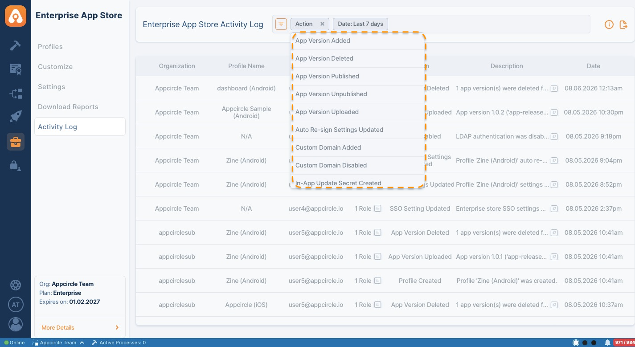Open the organization settings gear icon
635x347 pixels.
click(16, 285)
